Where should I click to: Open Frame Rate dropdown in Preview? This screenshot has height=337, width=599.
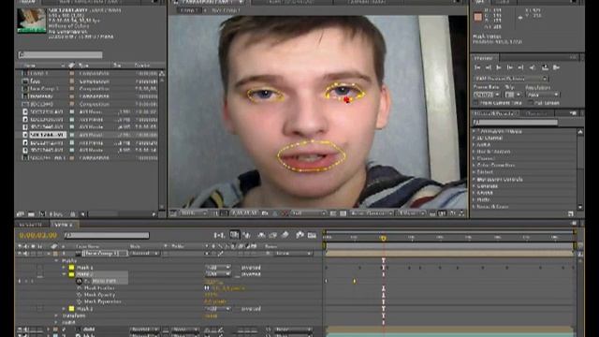[x=487, y=95]
